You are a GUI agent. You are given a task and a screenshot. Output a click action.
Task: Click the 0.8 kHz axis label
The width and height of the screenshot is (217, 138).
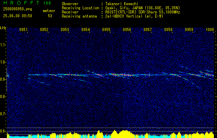point(3,97)
